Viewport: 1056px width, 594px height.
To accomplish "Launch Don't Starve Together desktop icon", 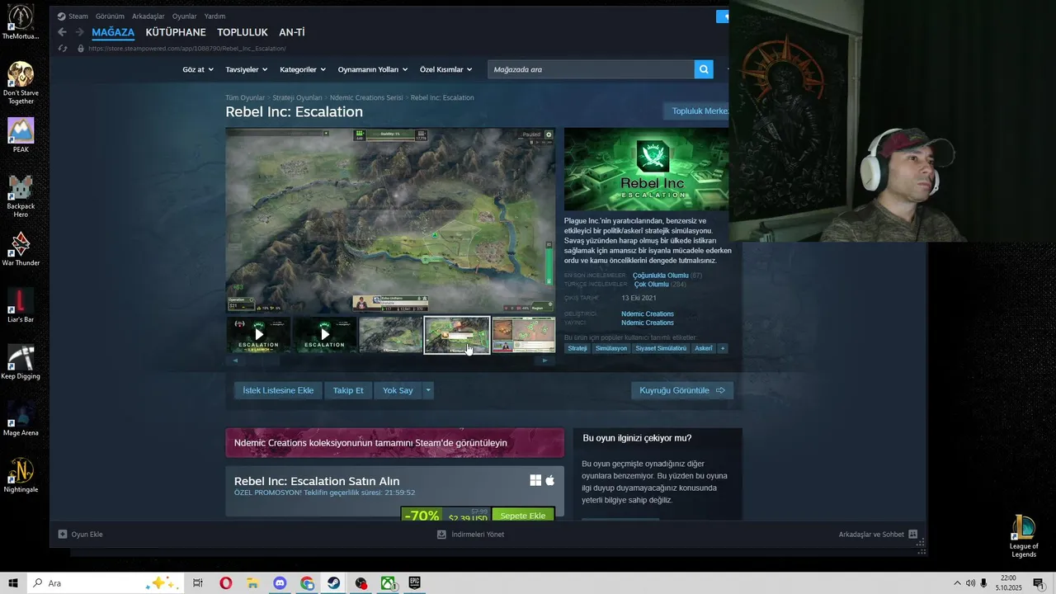I will [21, 83].
